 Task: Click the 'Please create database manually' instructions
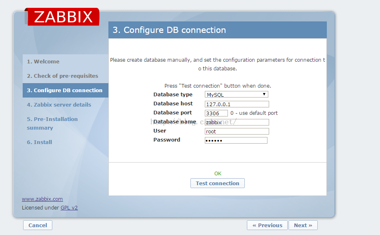pos(218,64)
